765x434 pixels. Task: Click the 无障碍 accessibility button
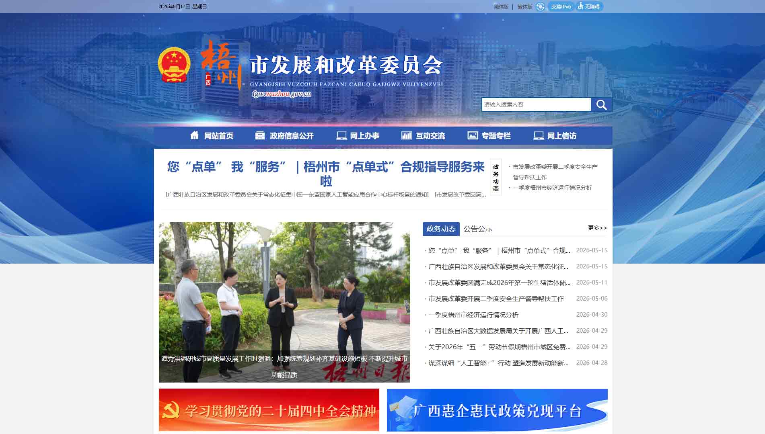(589, 6)
